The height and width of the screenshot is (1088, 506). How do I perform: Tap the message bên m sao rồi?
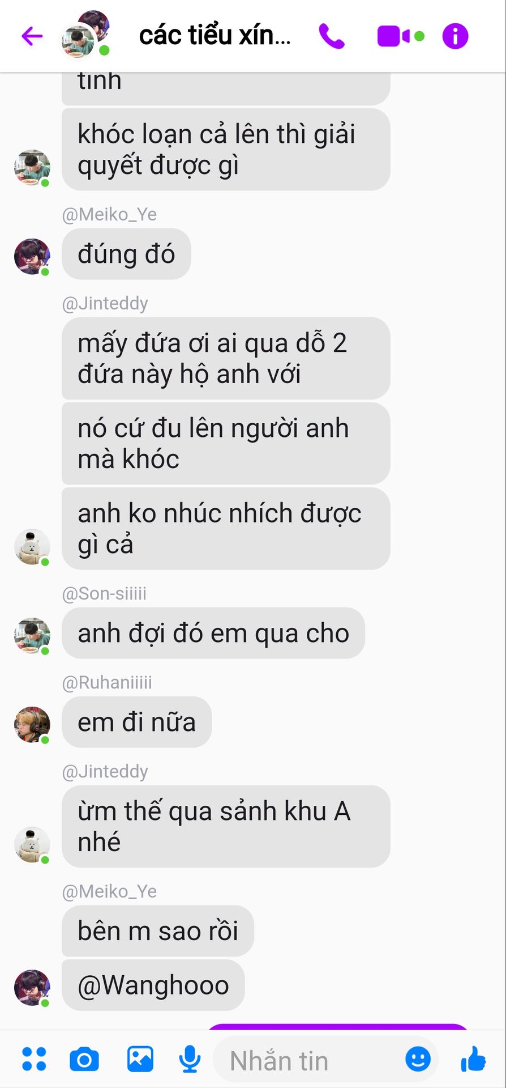[158, 930]
